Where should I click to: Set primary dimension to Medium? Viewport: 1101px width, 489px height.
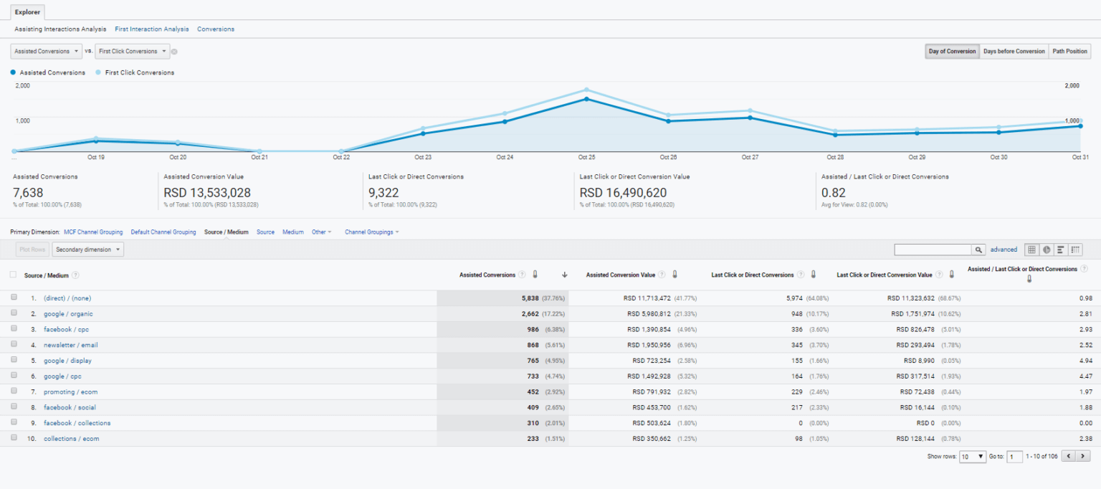pos(293,232)
